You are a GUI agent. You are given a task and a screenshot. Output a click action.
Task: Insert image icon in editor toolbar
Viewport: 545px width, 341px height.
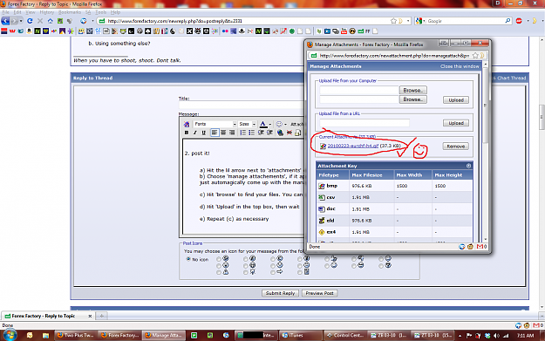(x=298, y=133)
